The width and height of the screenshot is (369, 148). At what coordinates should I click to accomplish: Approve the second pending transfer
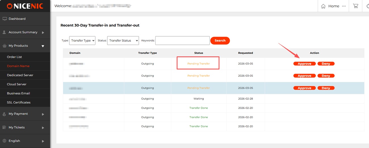tap(304, 76)
